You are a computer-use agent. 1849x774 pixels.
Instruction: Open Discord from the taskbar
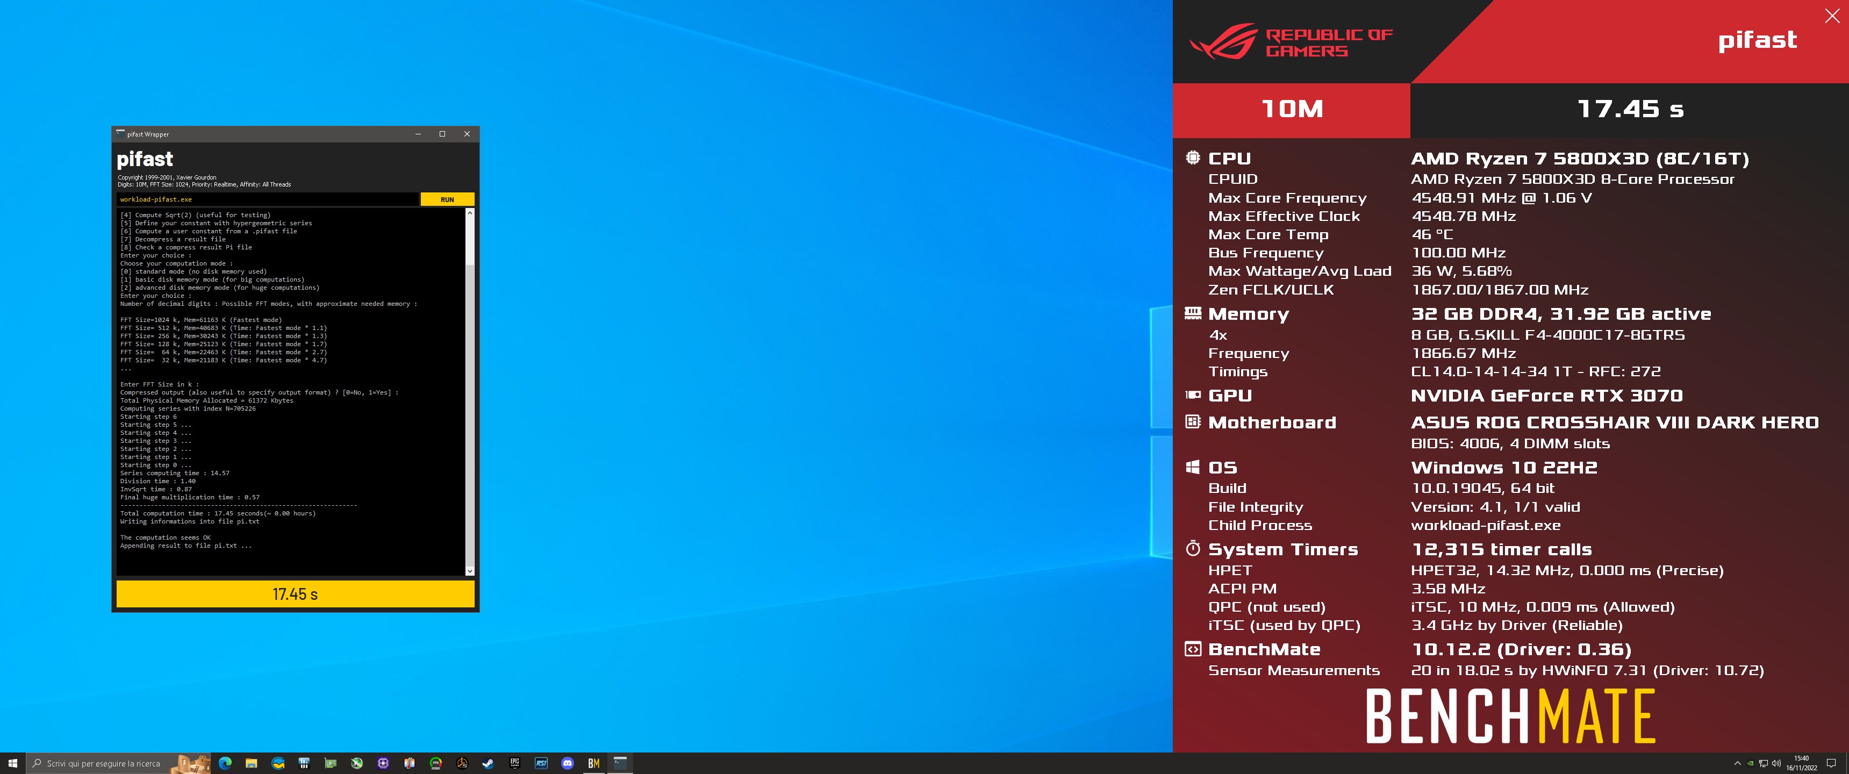pyautogui.click(x=568, y=763)
